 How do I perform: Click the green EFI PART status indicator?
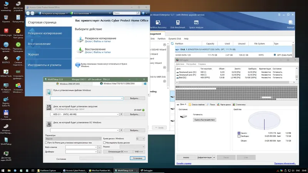point(143,110)
